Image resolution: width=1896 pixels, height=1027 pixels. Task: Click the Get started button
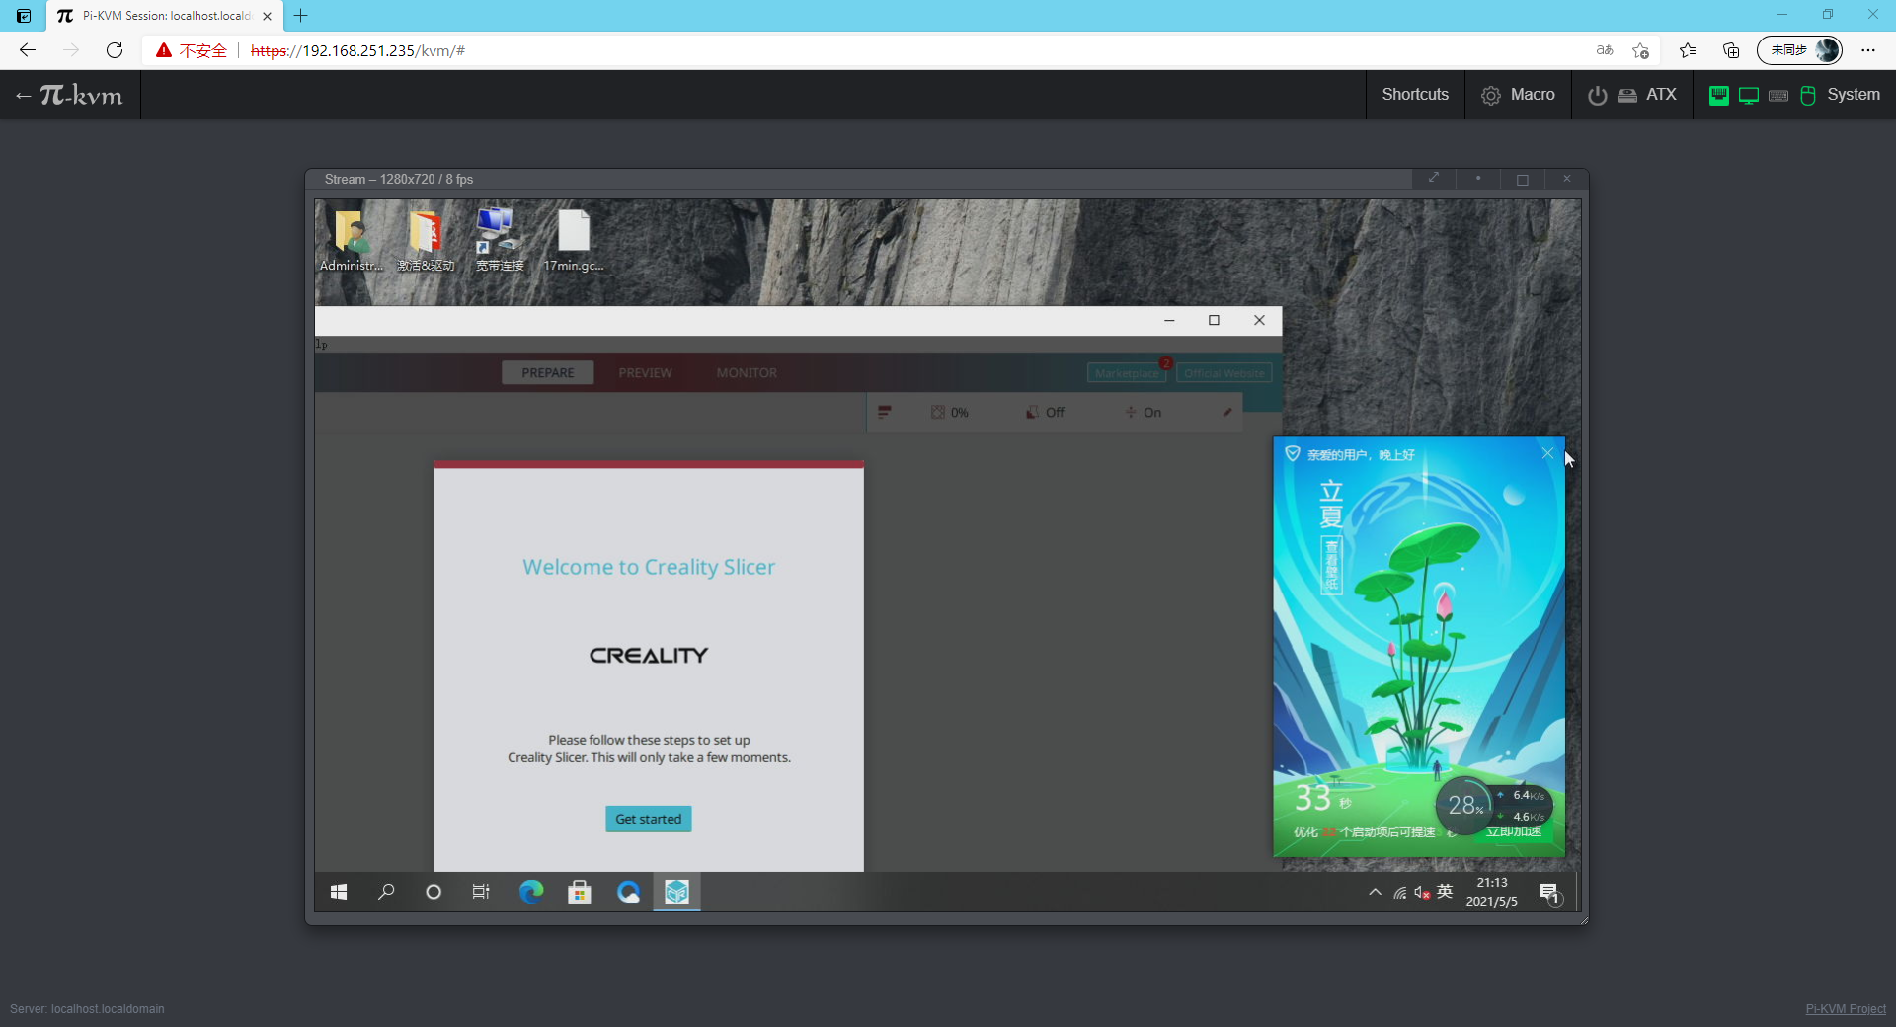[648, 819]
